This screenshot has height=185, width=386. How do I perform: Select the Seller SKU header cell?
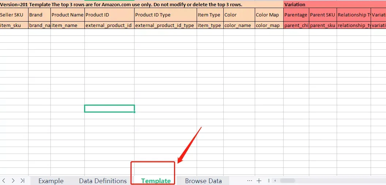[x=14, y=15]
